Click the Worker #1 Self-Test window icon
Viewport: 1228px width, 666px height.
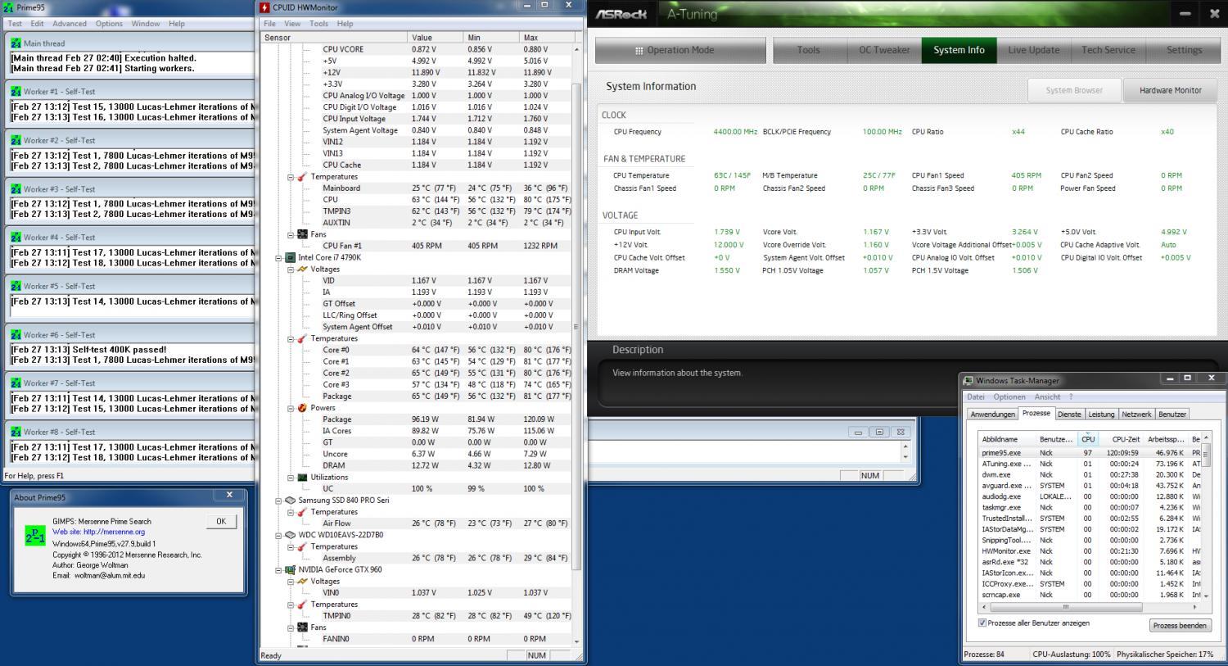(16, 92)
